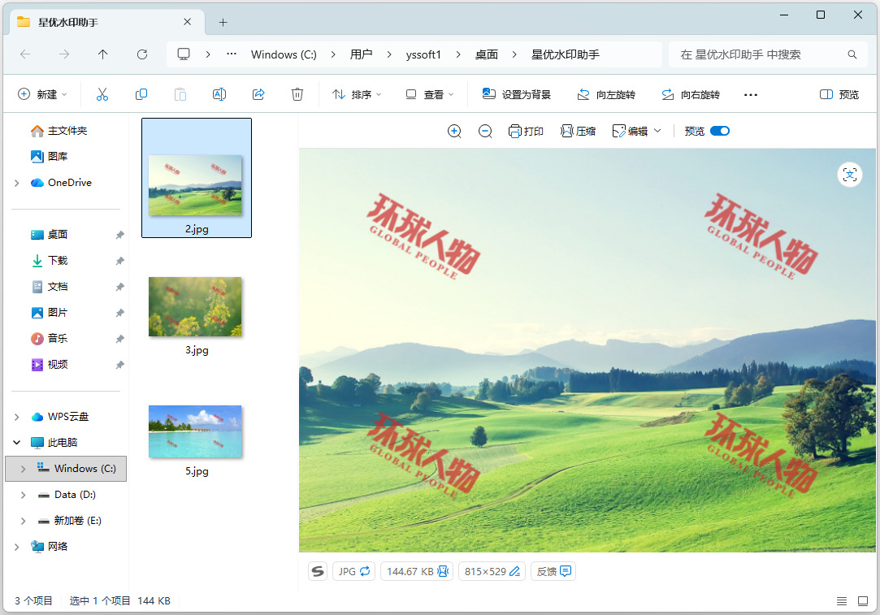Click 用户 in address breadcrumb

[361, 54]
